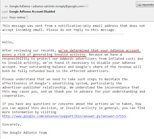Click the 'Please understand that we need' paragraph

coord(74,87)
